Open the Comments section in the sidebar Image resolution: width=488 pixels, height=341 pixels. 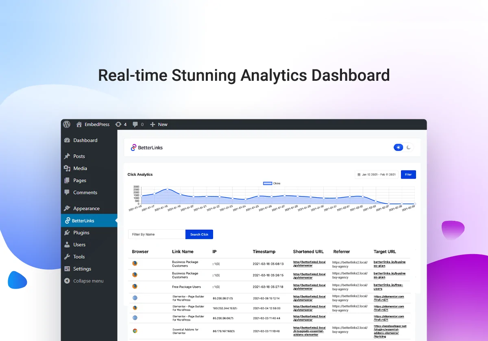tap(84, 192)
